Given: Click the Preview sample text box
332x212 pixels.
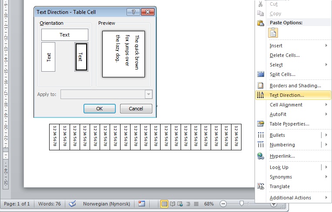Looking at the screenshot, I should pos(124,54).
